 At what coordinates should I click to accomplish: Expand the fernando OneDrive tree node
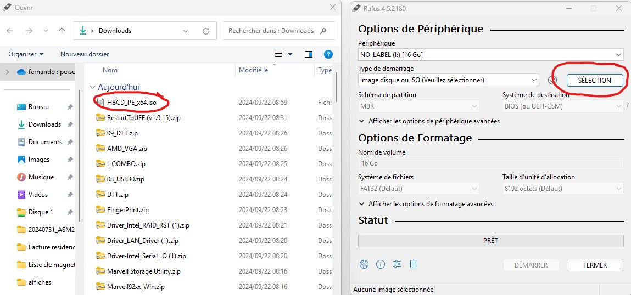tap(7, 72)
